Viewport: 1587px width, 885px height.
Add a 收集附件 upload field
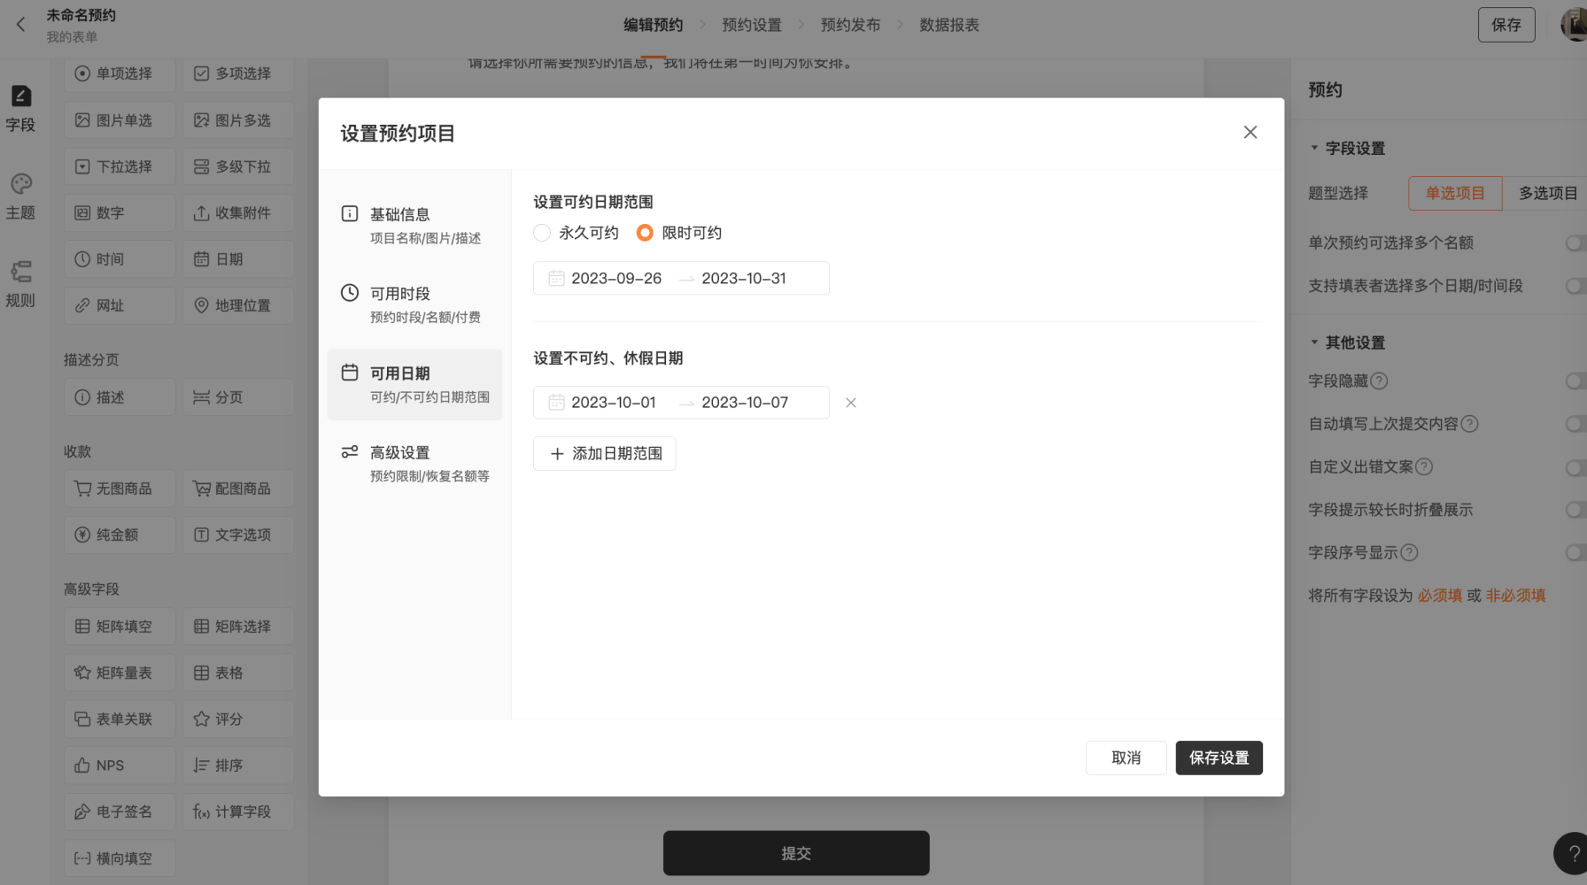238,212
